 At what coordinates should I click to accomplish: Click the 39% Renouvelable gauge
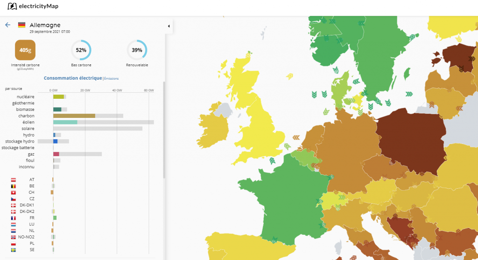tap(137, 50)
